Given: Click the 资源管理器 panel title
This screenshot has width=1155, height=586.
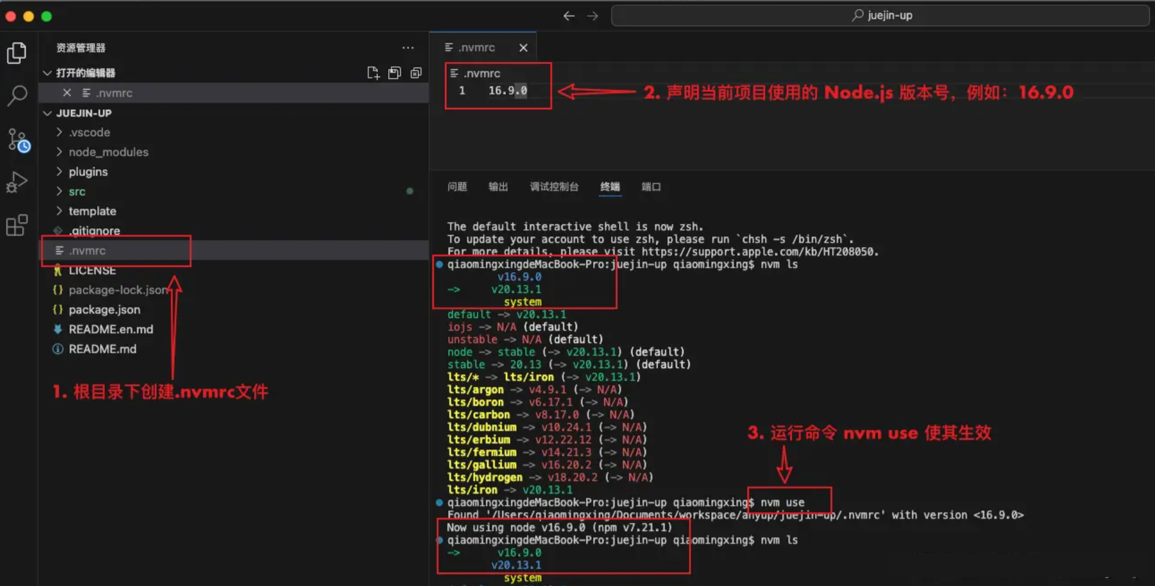Looking at the screenshot, I should click(81, 48).
